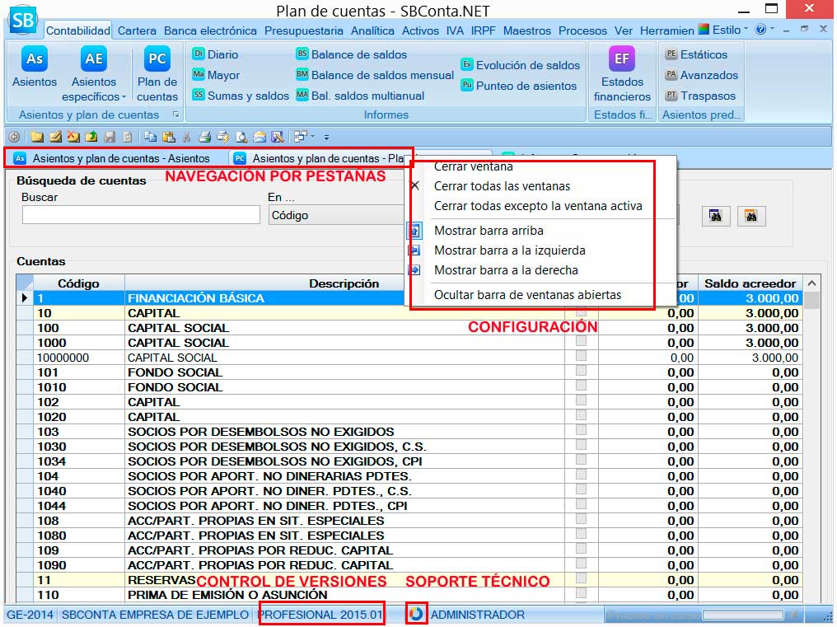
Task: Toggle the checkbox in the FONDO SOCIAL 101 row
Action: (581, 372)
